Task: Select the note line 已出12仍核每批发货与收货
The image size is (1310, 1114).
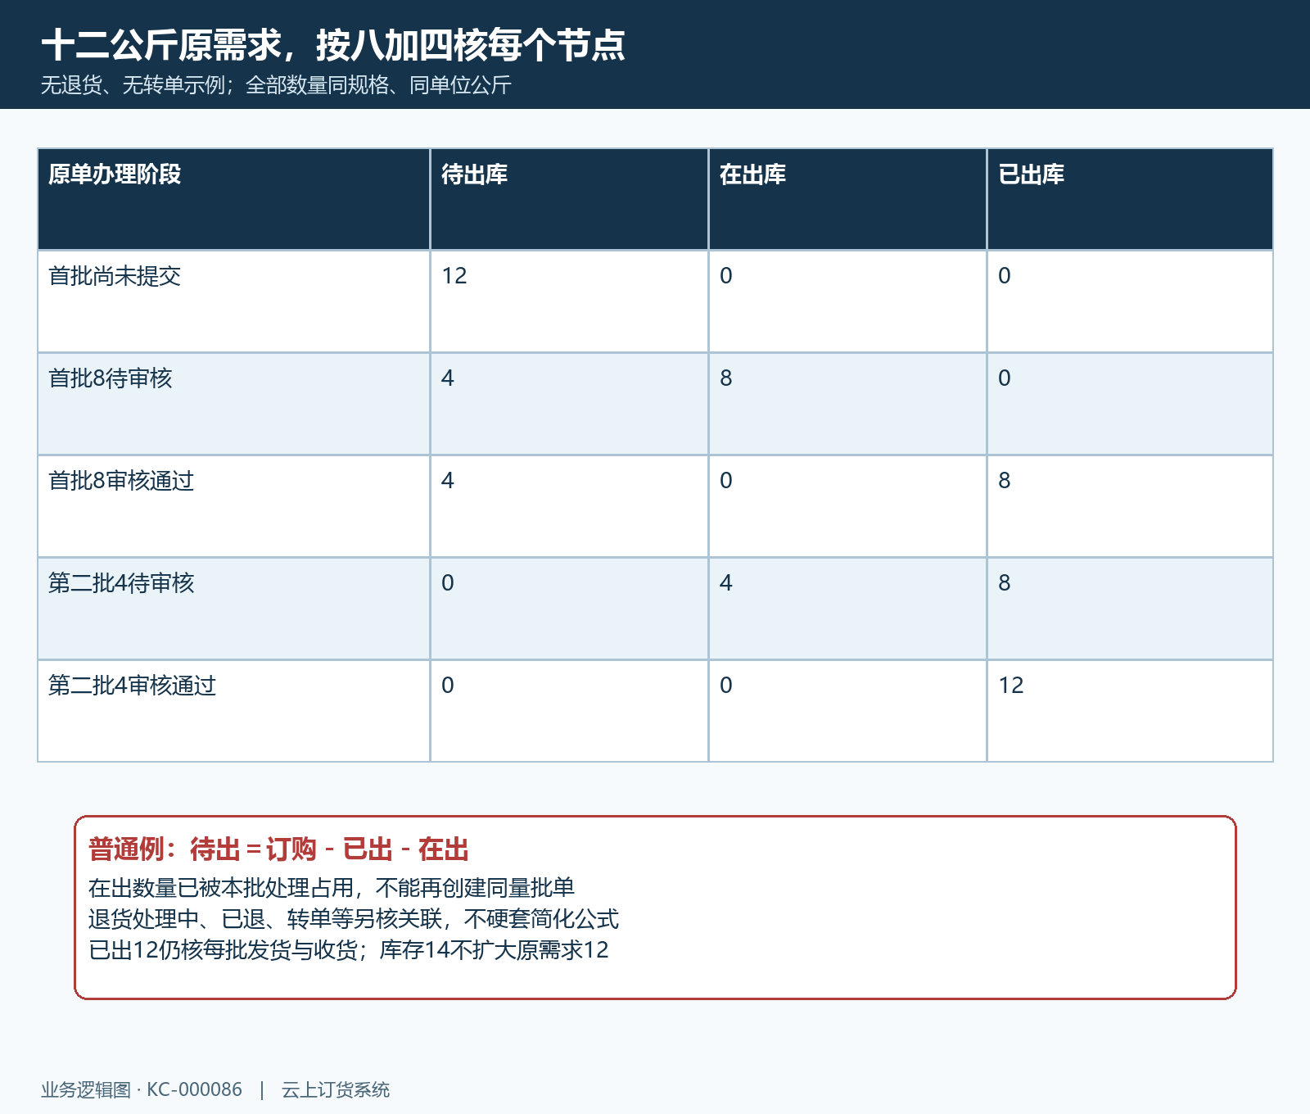Action: [349, 950]
